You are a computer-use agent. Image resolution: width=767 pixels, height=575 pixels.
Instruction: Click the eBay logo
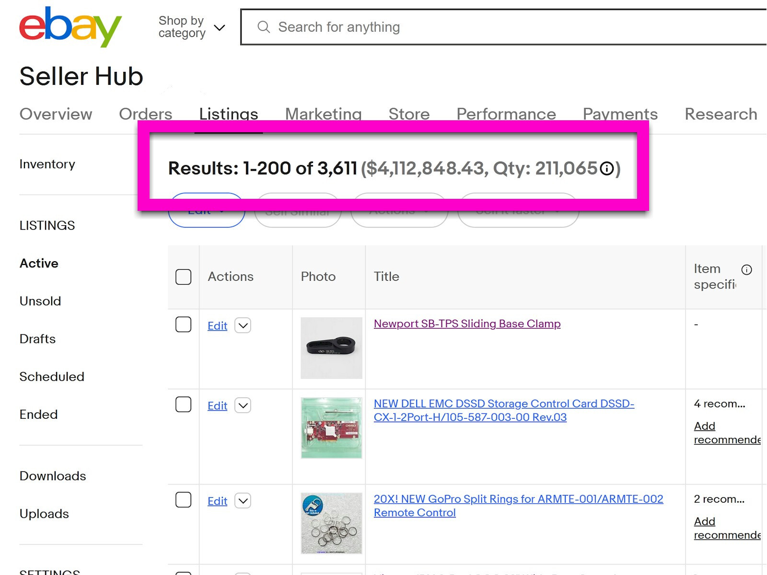[x=70, y=27]
